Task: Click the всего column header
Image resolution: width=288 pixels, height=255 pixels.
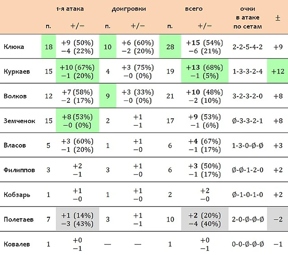Action: (194, 9)
